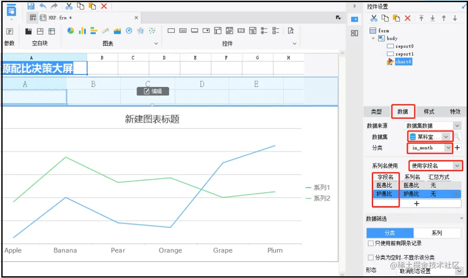This screenshot has height=278, width=468.
Task: Click the print preview magnifier icon
Action: pos(291,31)
